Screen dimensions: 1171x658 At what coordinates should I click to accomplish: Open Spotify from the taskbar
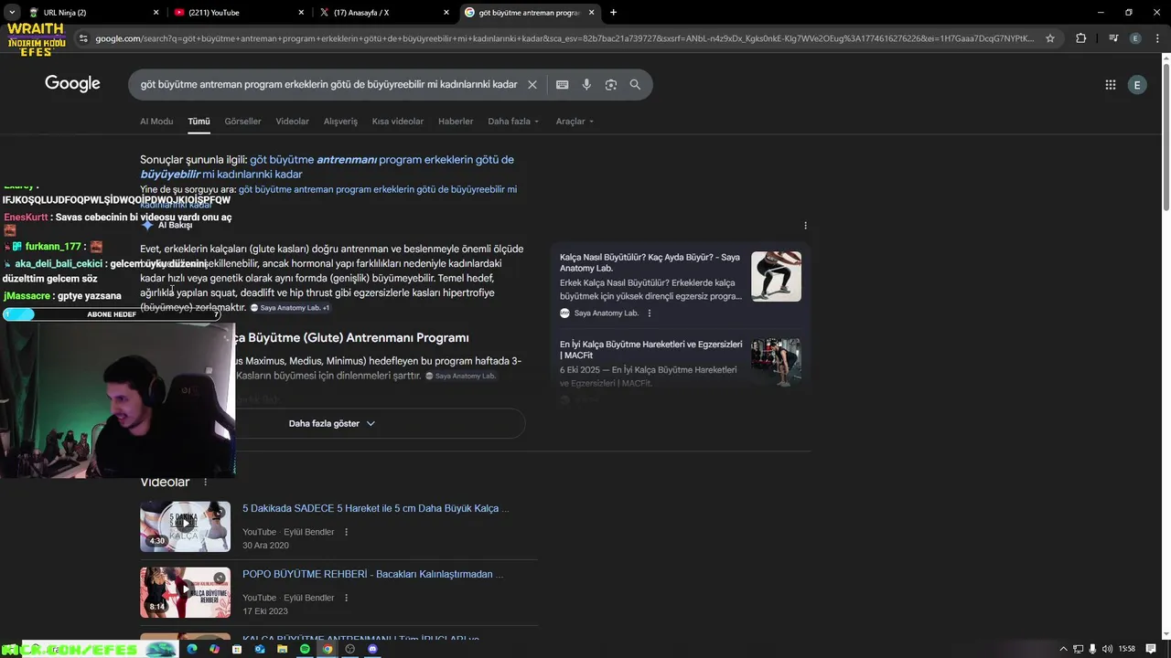tap(305, 649)
